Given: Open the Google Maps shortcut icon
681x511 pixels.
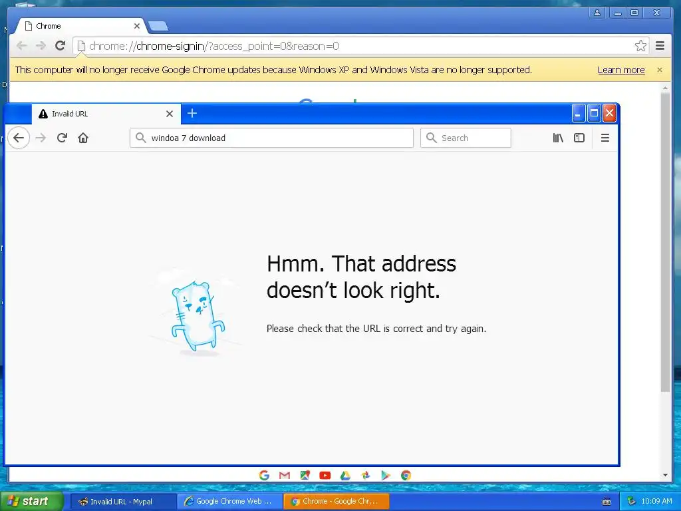Looking at the screenshot, I should [305, 475].
